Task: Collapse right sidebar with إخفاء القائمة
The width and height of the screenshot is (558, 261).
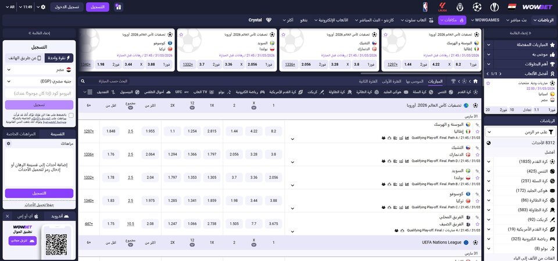Action: tap(521, 34)
